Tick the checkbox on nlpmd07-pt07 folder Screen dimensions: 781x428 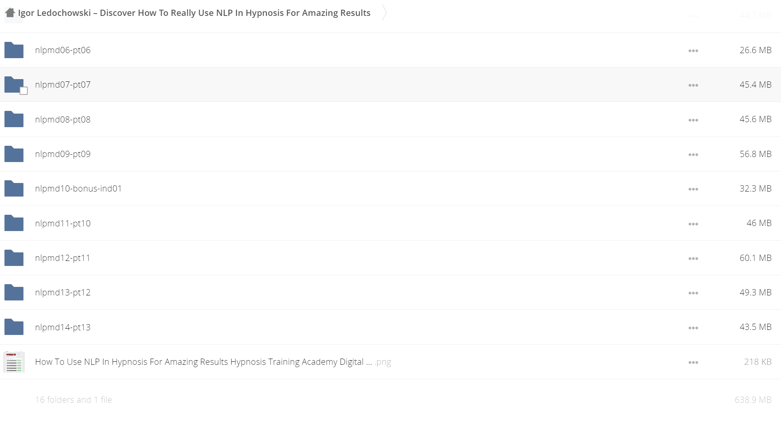(x=24, y=91)
